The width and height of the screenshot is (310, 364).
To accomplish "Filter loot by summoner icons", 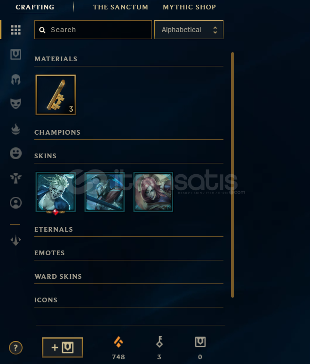I will 16,202.
